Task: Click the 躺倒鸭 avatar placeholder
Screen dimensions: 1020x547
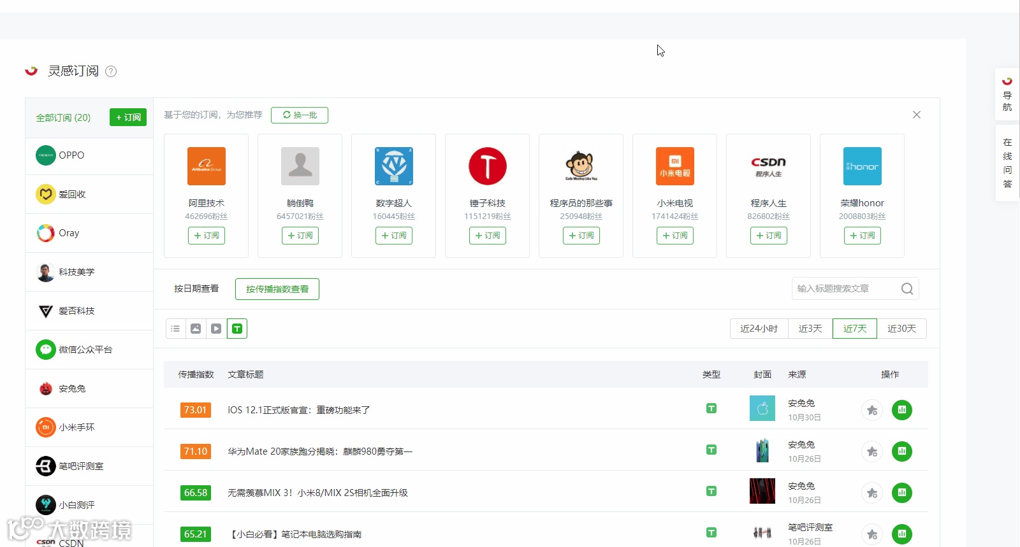Action: click(x=300, y=166)
